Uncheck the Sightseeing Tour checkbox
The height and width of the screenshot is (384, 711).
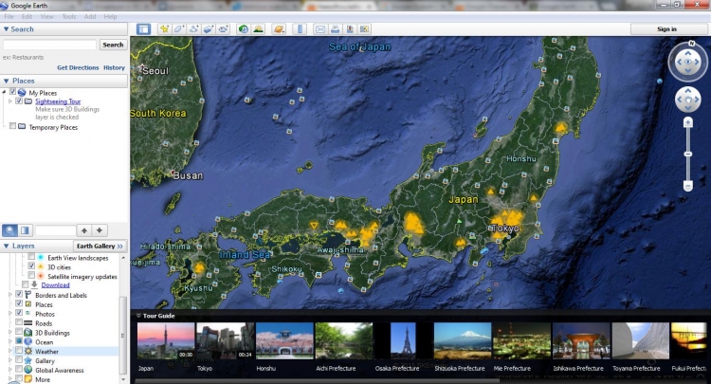[x=19, y=101]
